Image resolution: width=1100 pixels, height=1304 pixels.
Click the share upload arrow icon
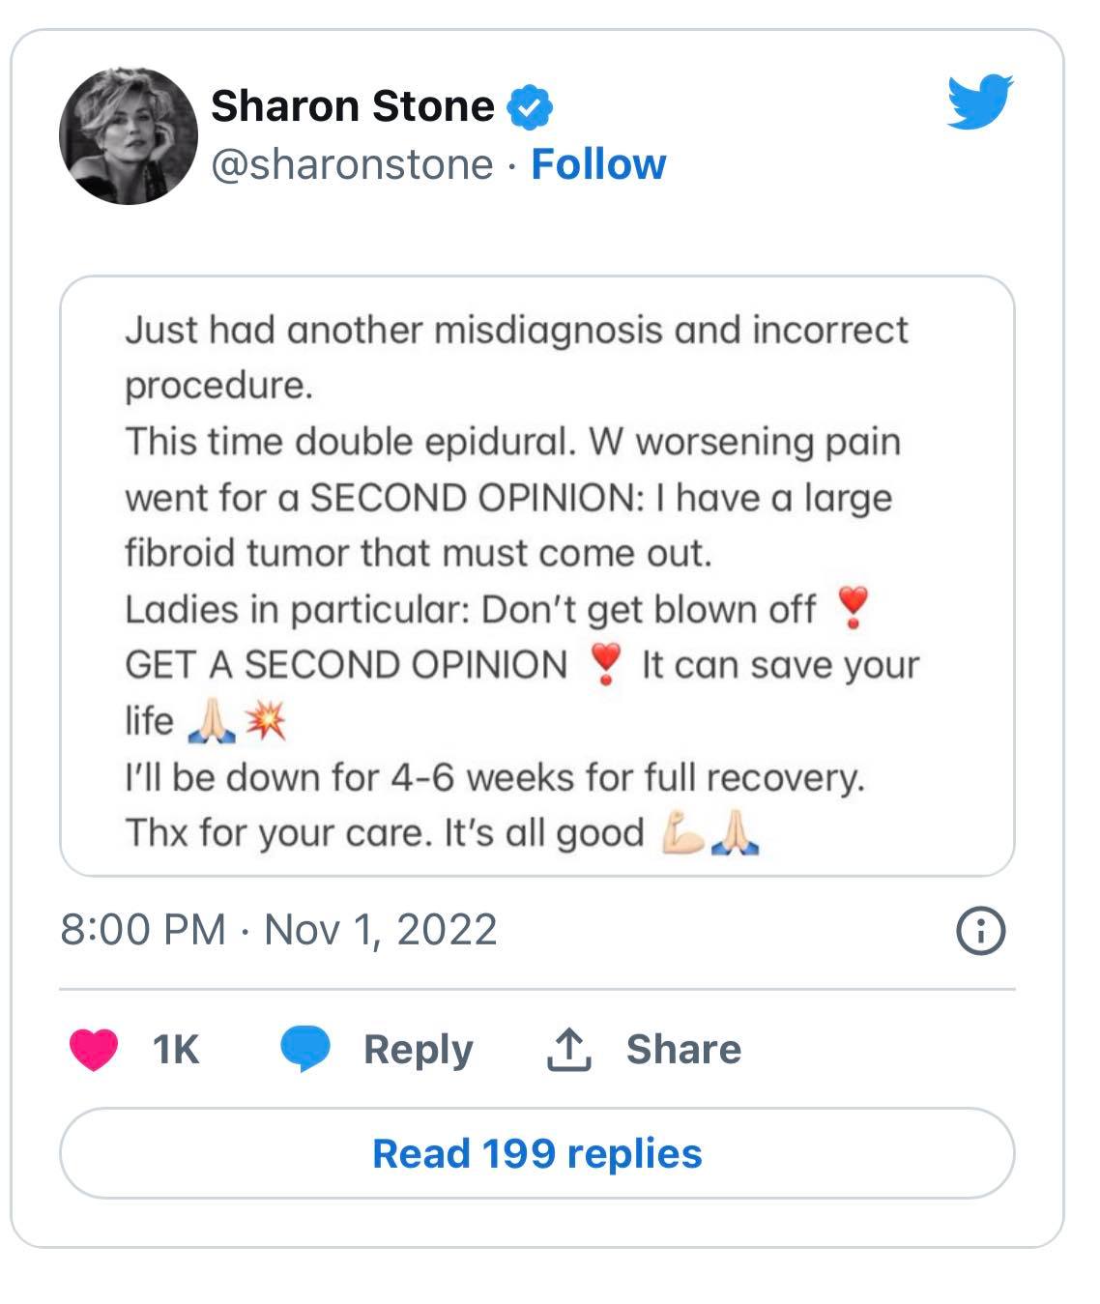pyautogui.click(x=568, y=1050)
